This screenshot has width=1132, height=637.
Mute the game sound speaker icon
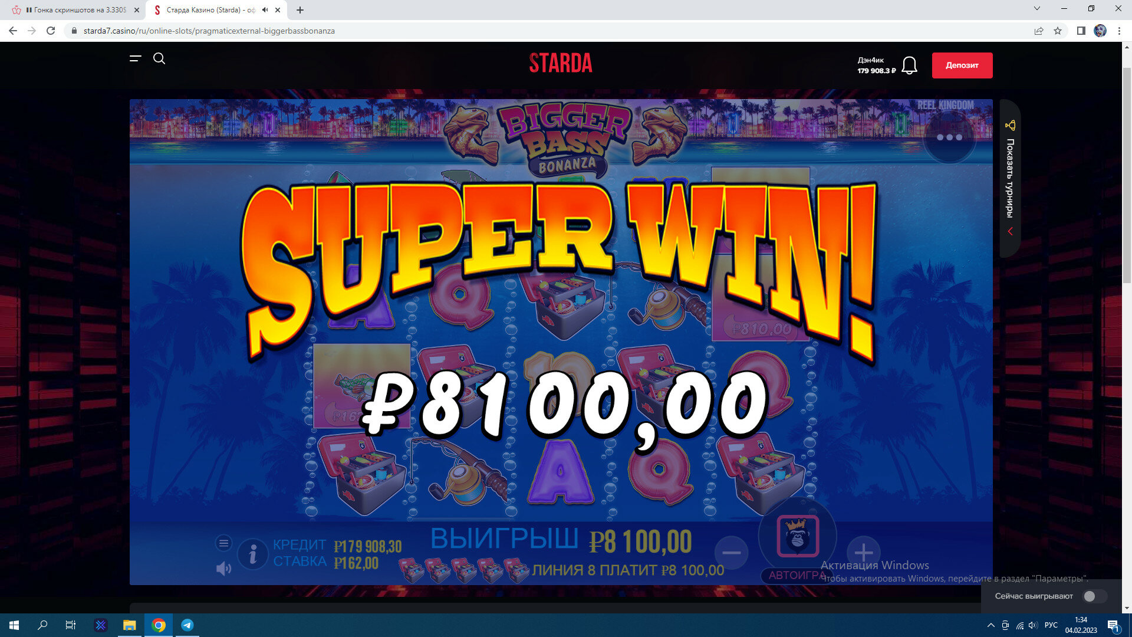[223, 569]
